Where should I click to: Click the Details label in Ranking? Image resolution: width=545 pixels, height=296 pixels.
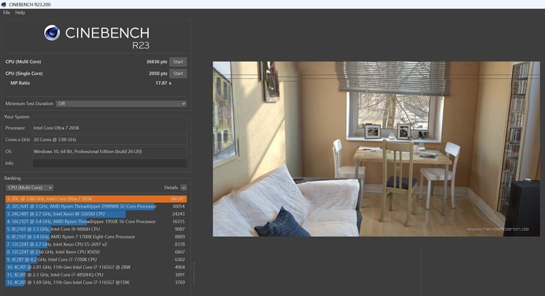(x=171, y=188)
